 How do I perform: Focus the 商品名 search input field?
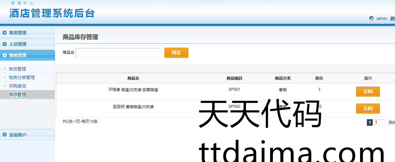(118, 53)
